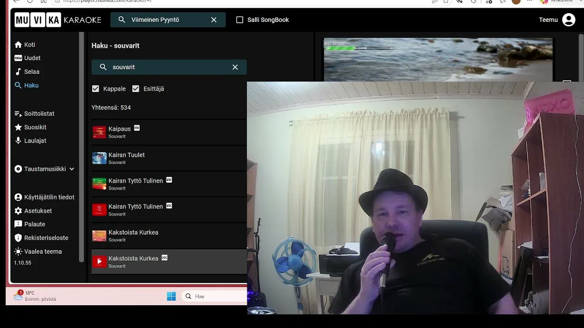Click the version number 1.10.55
Screen dimensions: 584x328
coord(23,263)
